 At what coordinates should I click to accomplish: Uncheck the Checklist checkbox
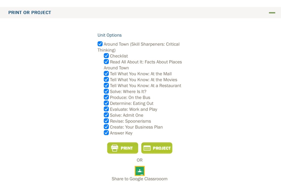pos(106,56)
